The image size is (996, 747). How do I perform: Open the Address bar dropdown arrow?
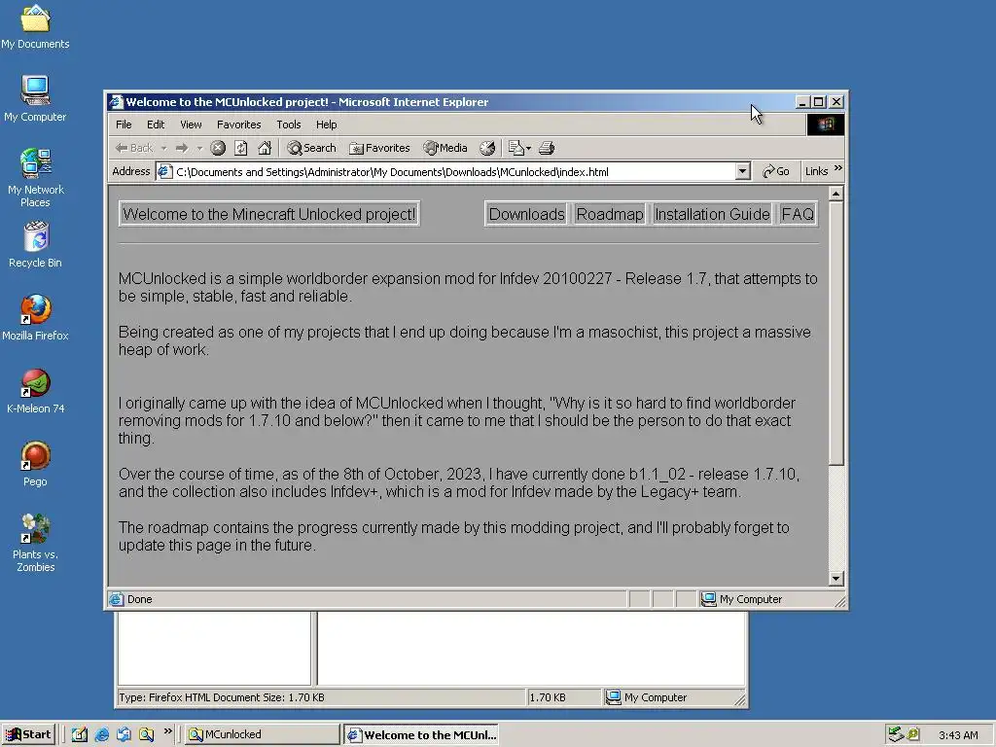click(x=742, y=171)
